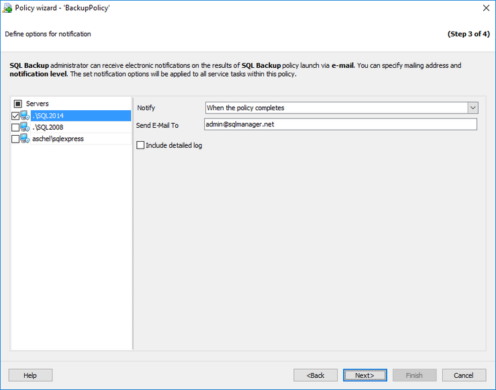Click the server icon beside aschel\sqlexpress
496x390 pixels.
click(x=25, y=139)
